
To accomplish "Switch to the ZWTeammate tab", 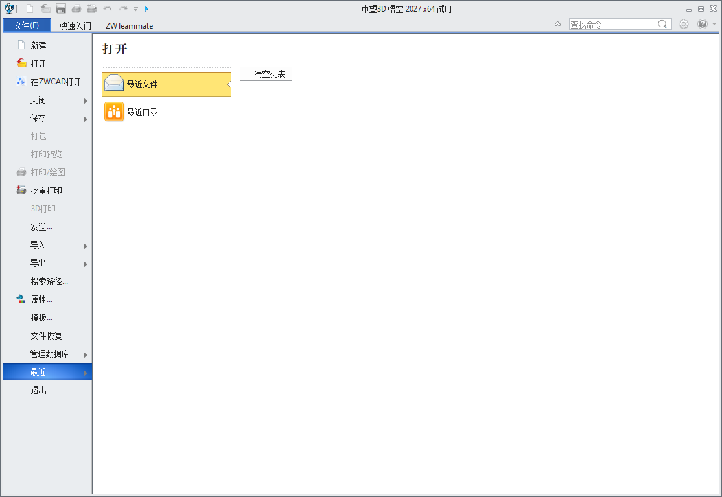I will (130, 26).
